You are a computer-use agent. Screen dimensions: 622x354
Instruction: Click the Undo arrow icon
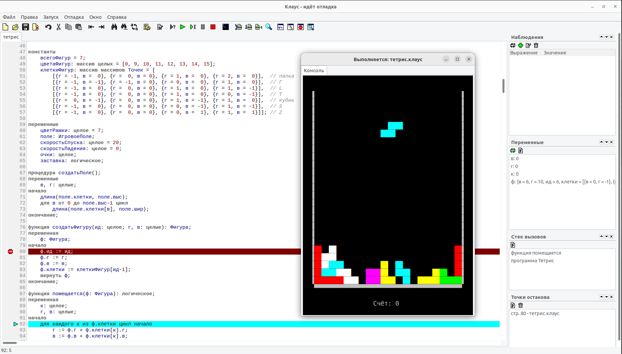pyautogui.click(x=48, y=27)
